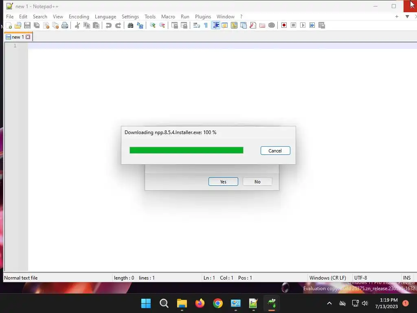417x313 pixels.
Task: Open the View menu
Action: 58,16
